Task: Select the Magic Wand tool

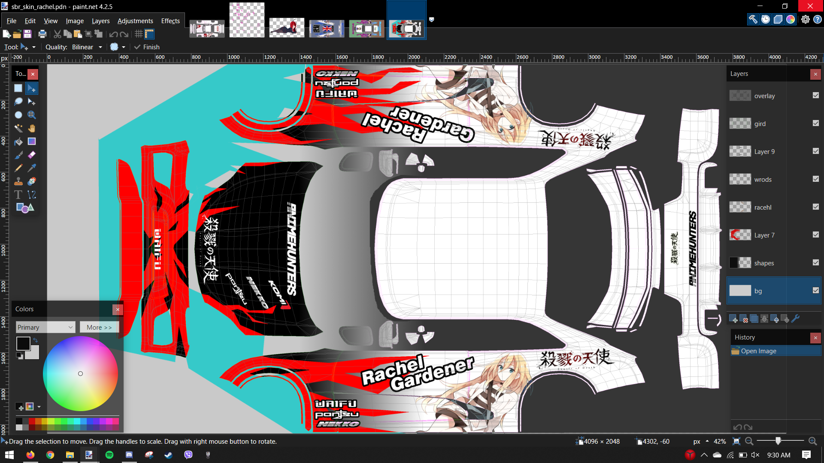Action: click(x=18, y=128)
